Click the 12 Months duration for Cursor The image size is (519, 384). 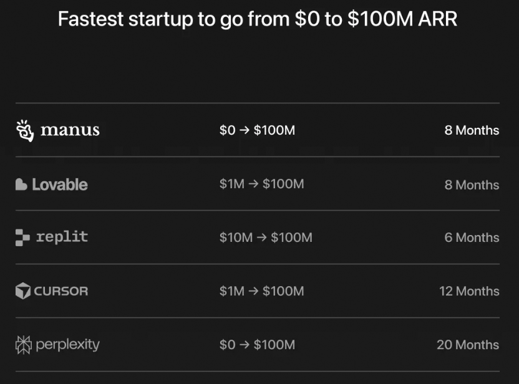point(469,291)
